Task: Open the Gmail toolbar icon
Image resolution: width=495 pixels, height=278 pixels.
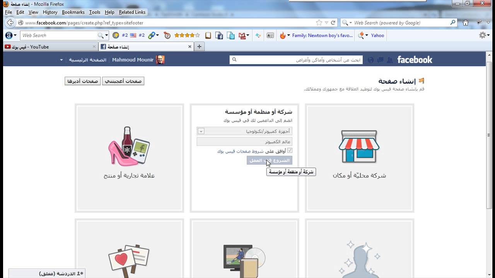Action: point(242,36)
